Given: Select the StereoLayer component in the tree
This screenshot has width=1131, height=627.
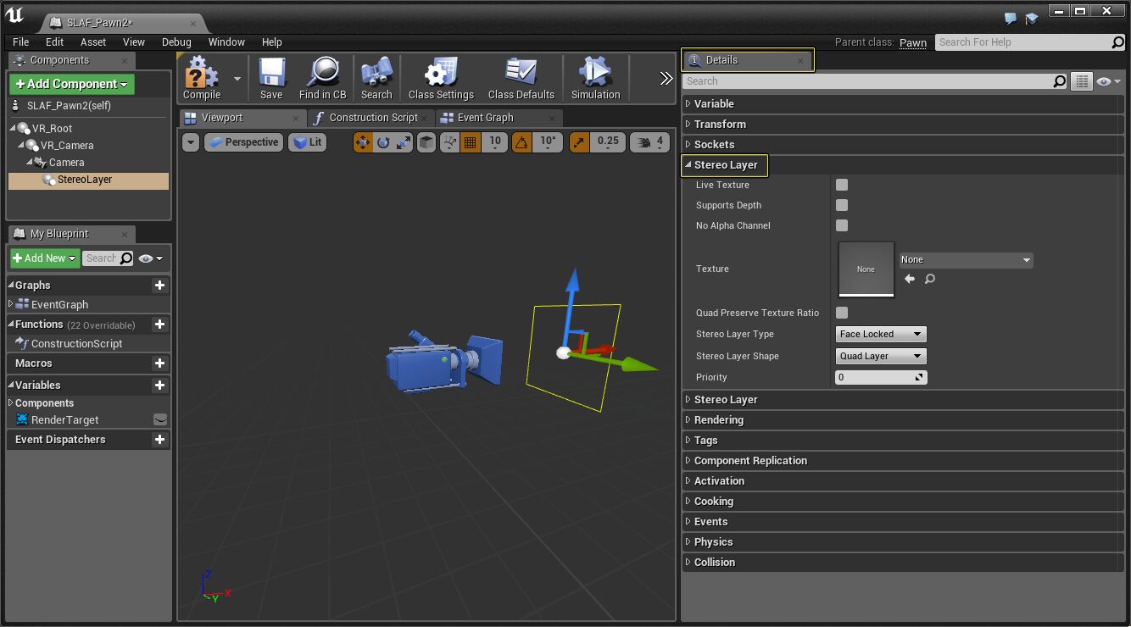Looking at the screenshot, I should click(x=84, y=180).
